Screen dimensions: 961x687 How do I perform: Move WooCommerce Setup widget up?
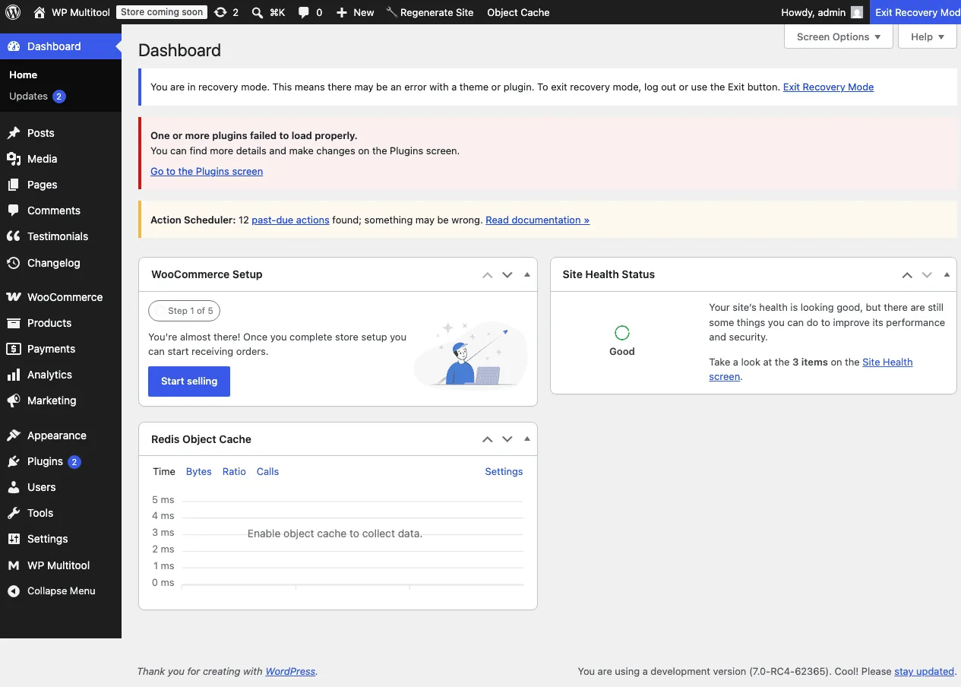488,275
